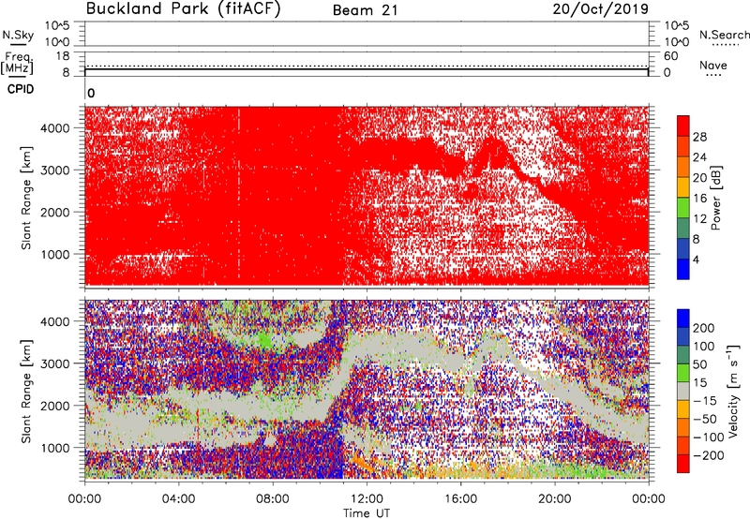This screenshot has height=519, width=750.
Task: Click the 'N.Search' legend label
Action: pos(725,35)
